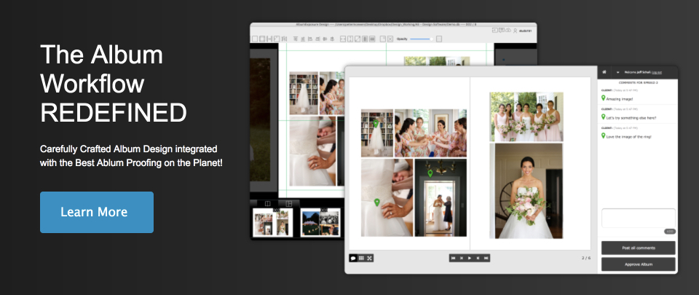This screenshot has width=699, height=295.
Task: Click the vertical split layout icon in design toolbar
Action: [350, 39]
